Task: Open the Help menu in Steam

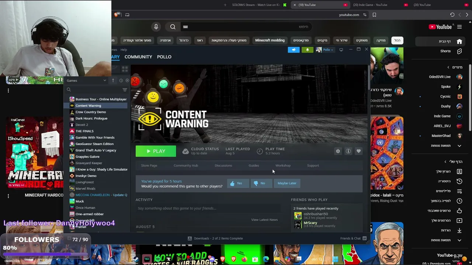Action: [124, 50]
